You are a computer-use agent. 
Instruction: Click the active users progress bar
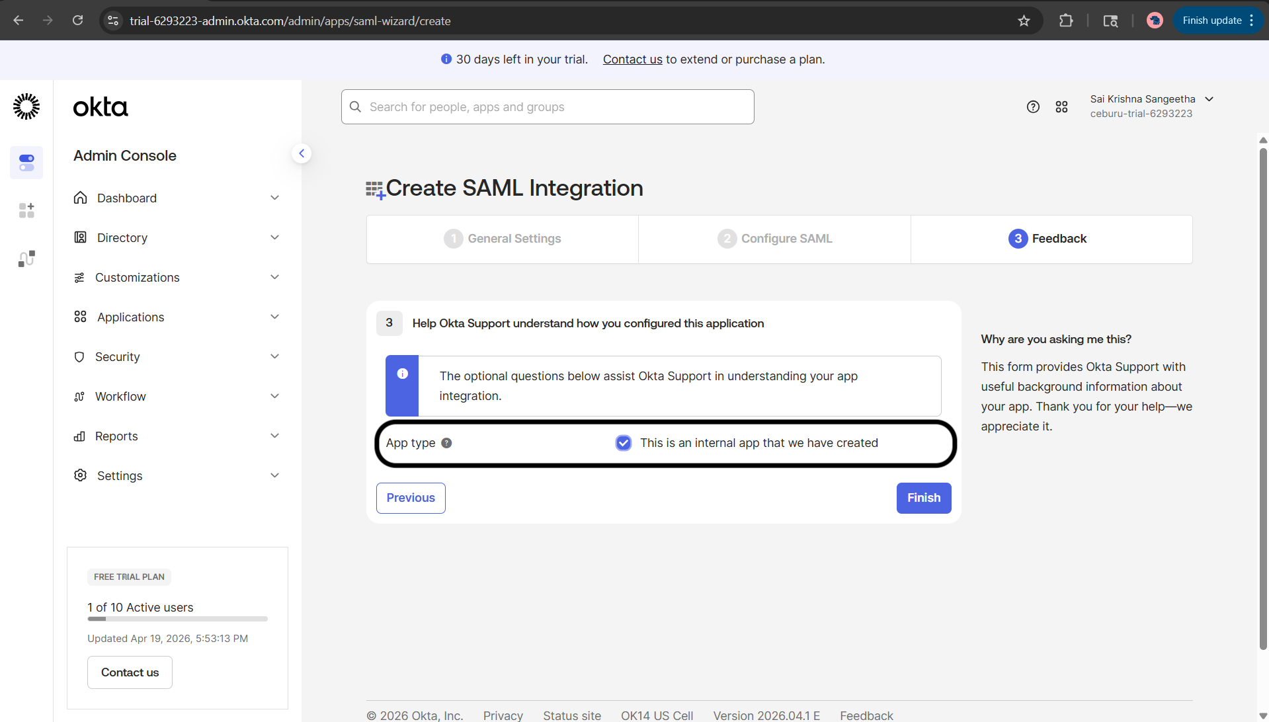click(x=177, y=619)
